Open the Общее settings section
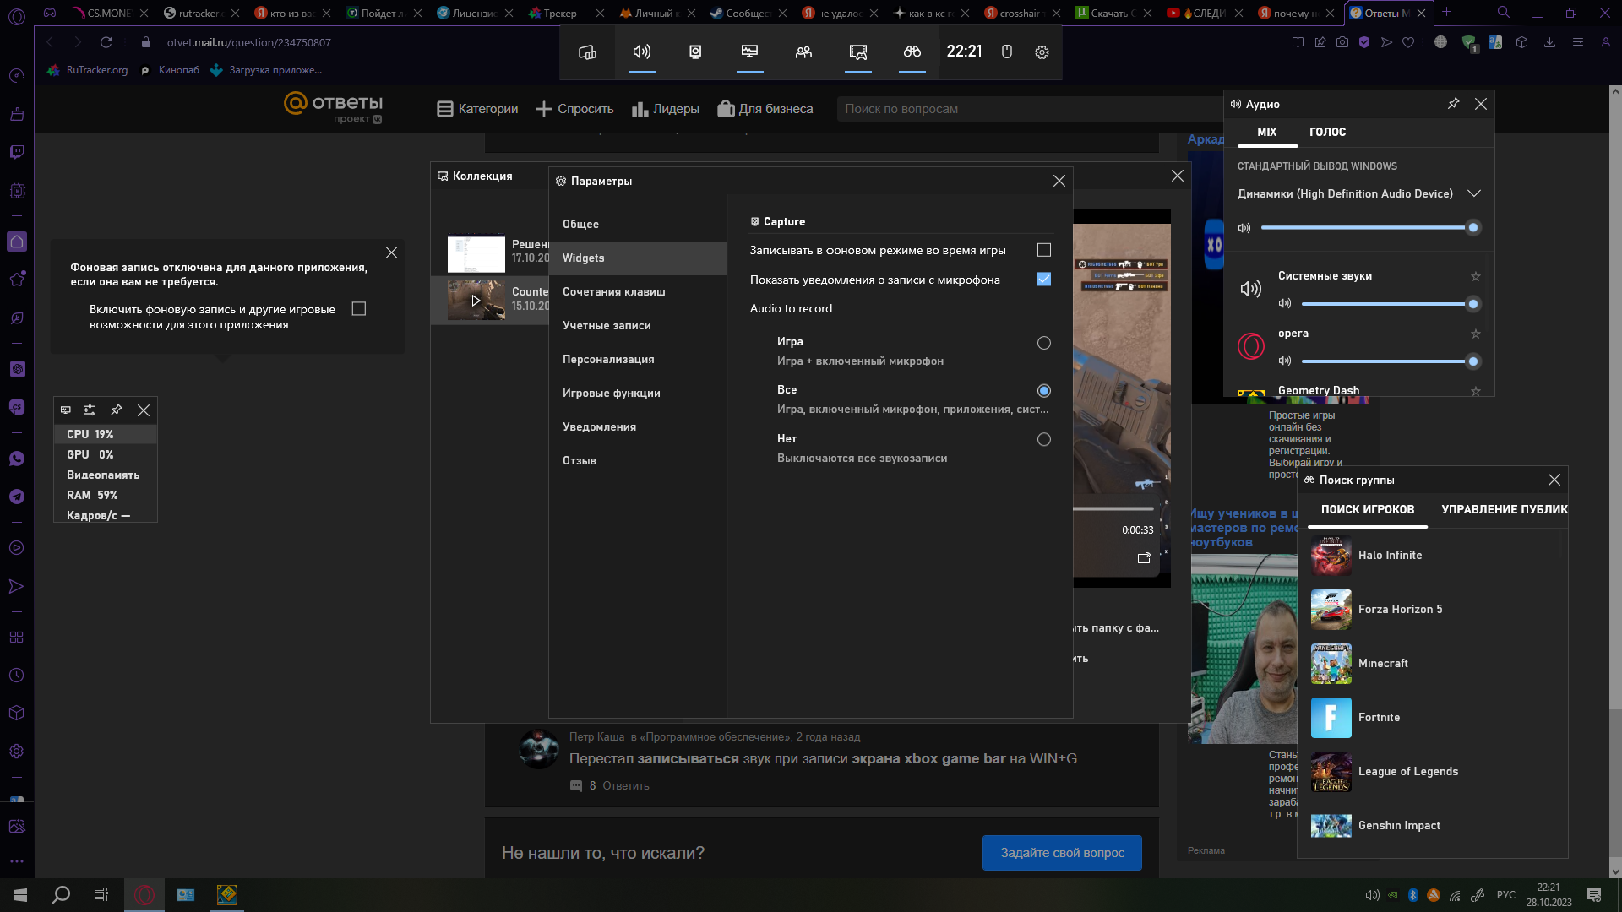This screenshot has height=912, width=1622. click(638, 224)
